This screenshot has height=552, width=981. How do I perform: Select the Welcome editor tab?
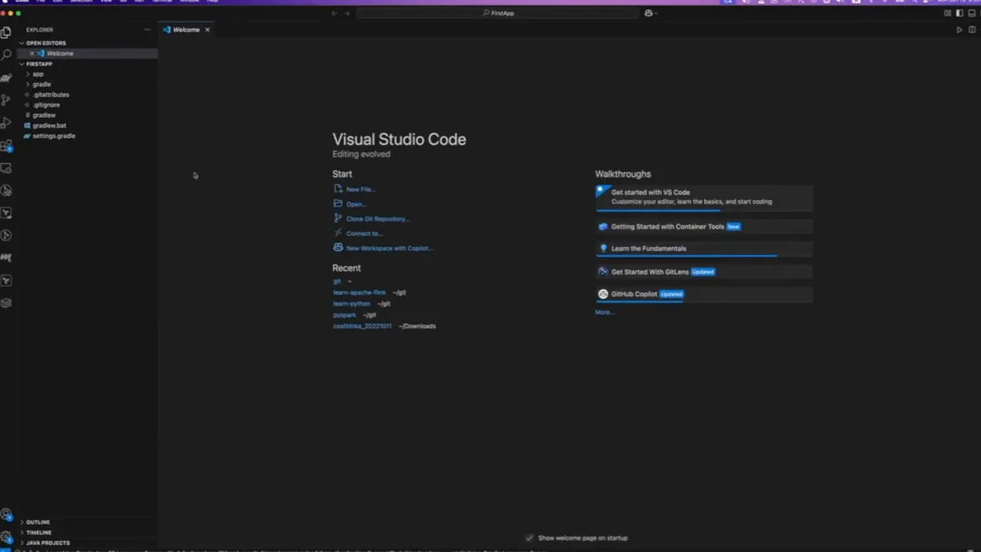186,30
